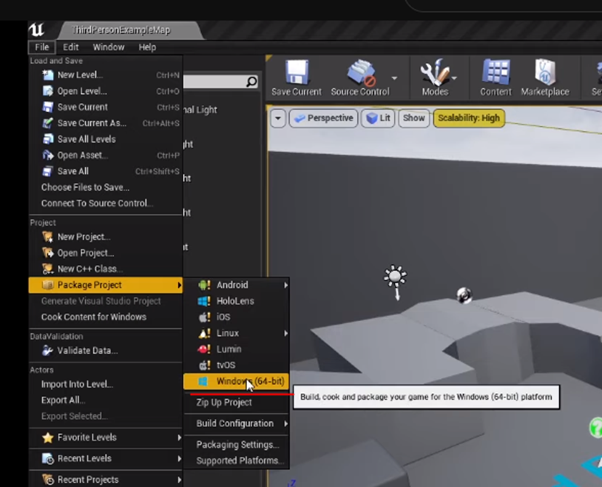Screen dimensions: 602x487
Task: Click the Open Asset menu icon
Action: point(47,155)
